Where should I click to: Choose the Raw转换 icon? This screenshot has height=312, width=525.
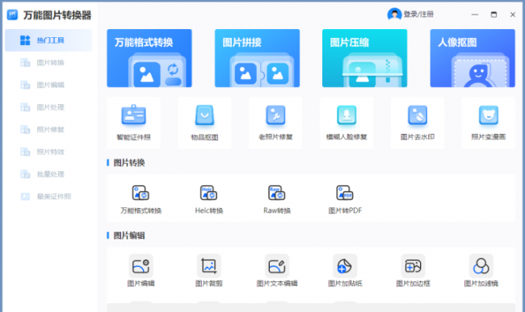(276, 193)
